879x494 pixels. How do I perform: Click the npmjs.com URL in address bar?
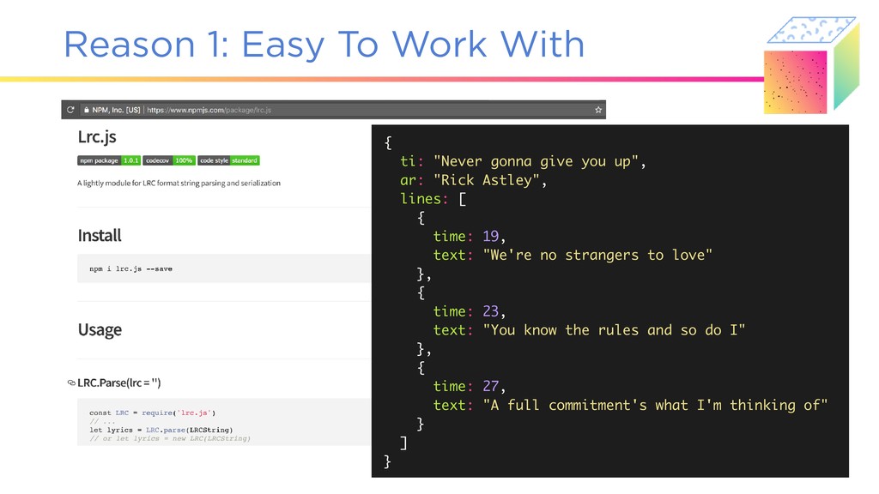[209, 110]
